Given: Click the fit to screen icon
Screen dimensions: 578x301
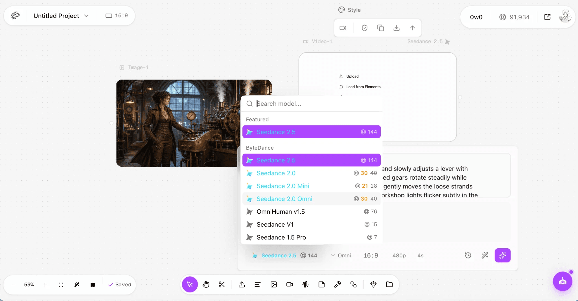Looking at the screenshot, I should pos(61,285).
